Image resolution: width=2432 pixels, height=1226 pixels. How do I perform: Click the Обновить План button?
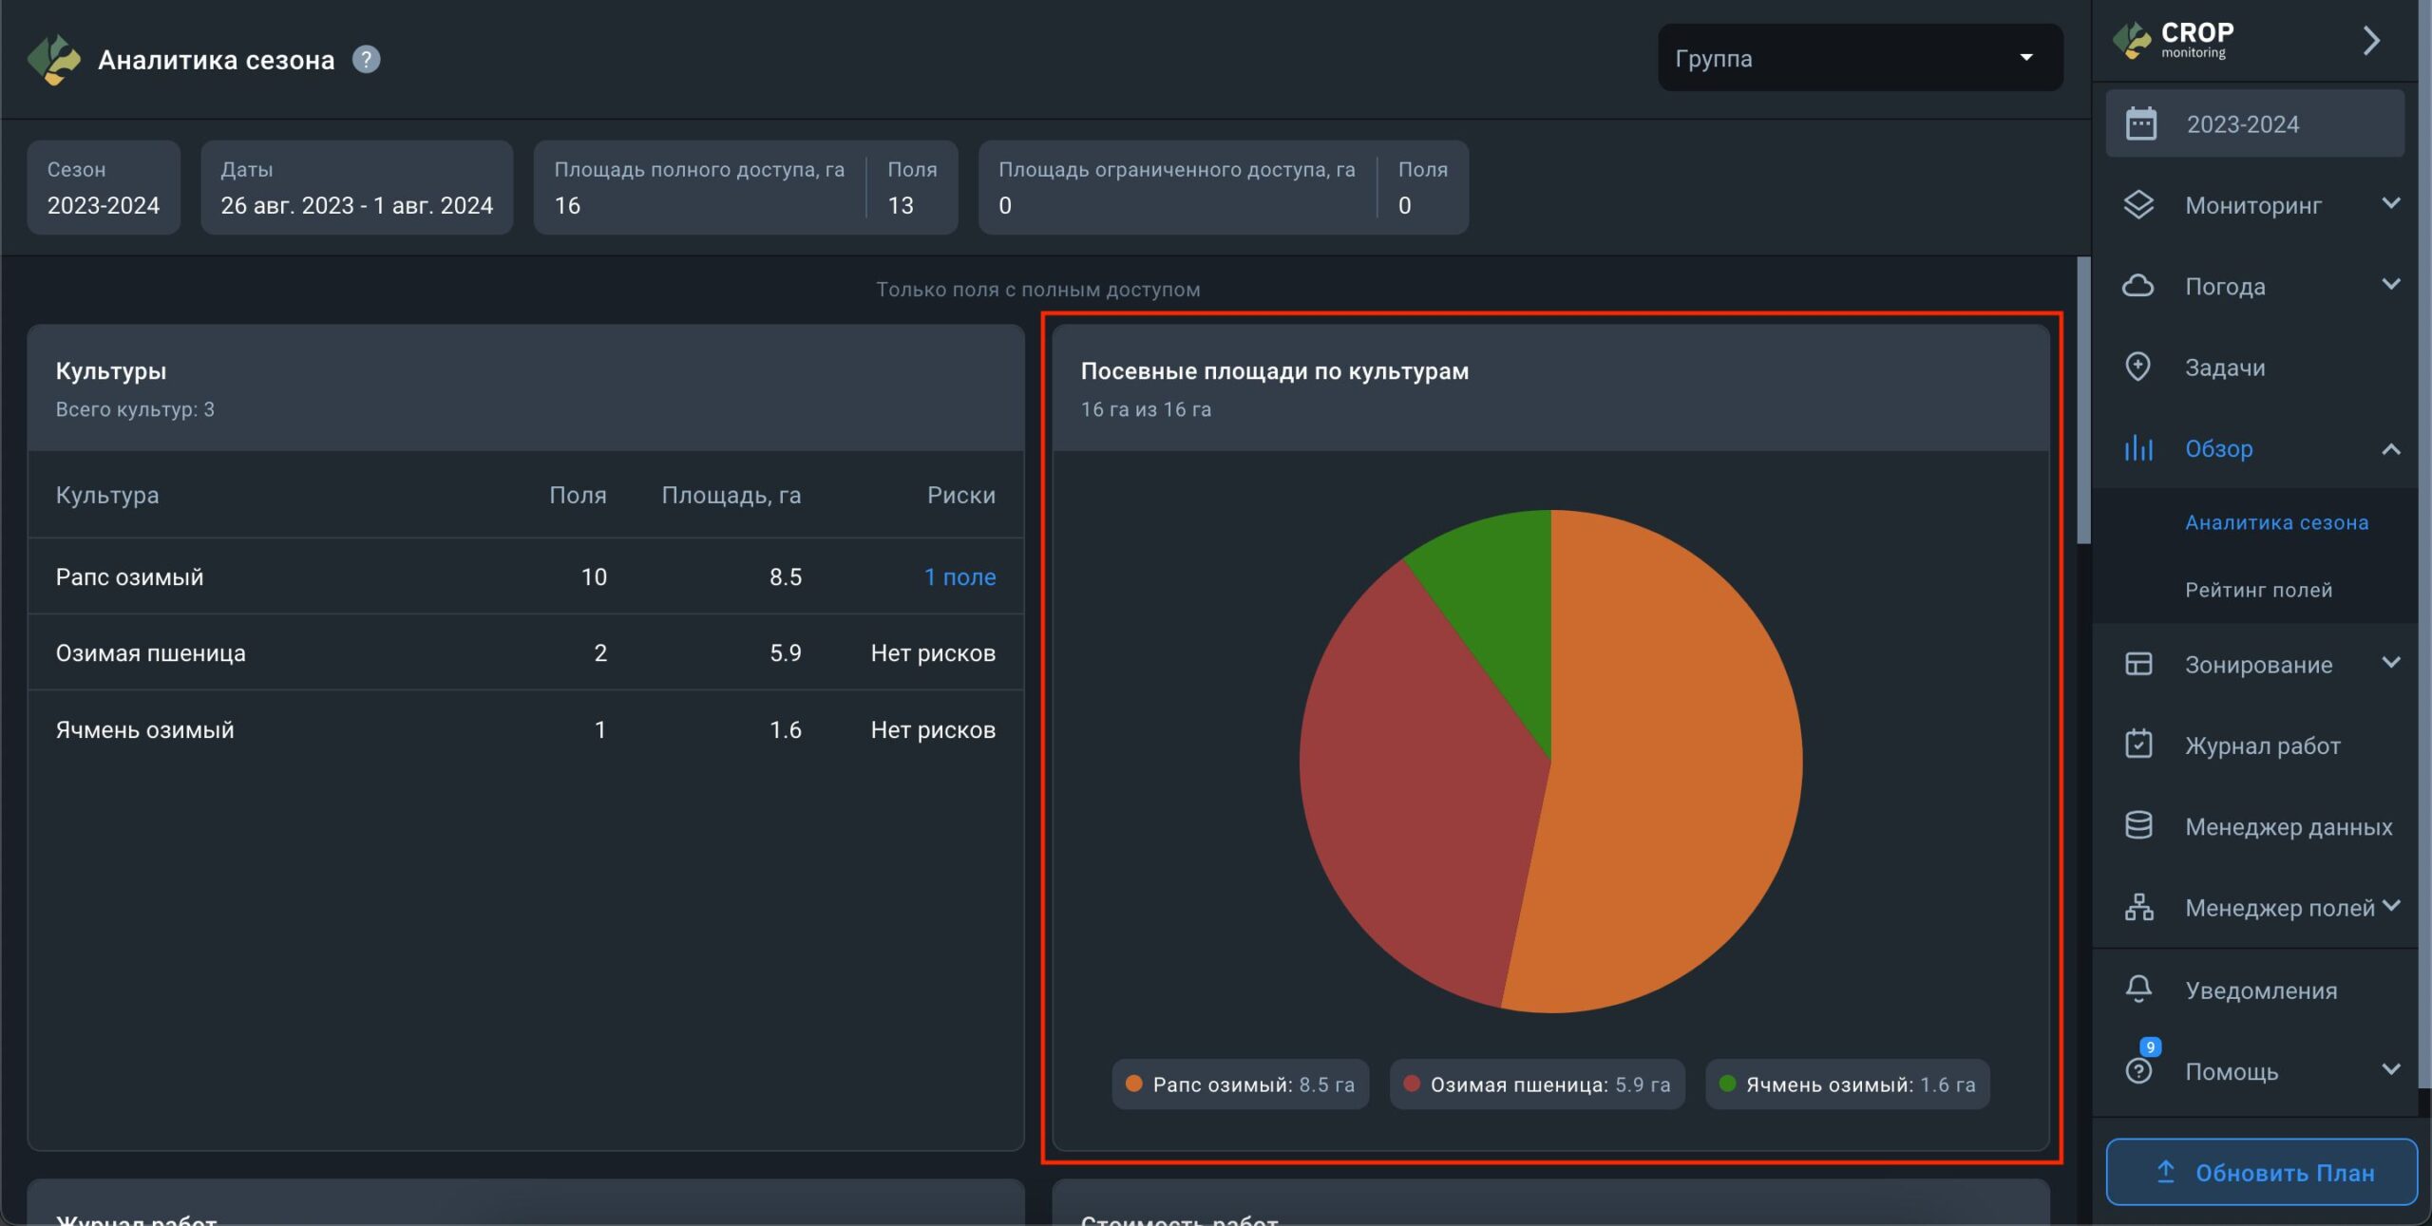(2261, 1173)
